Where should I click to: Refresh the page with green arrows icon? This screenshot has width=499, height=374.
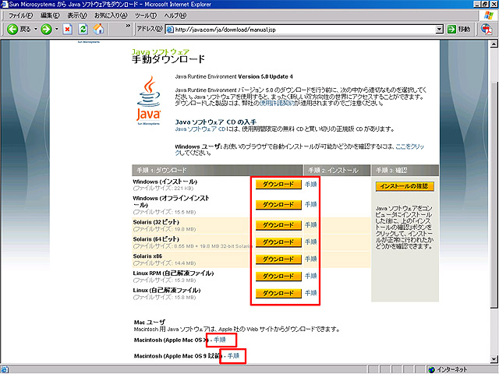click(x=83, y=30)
